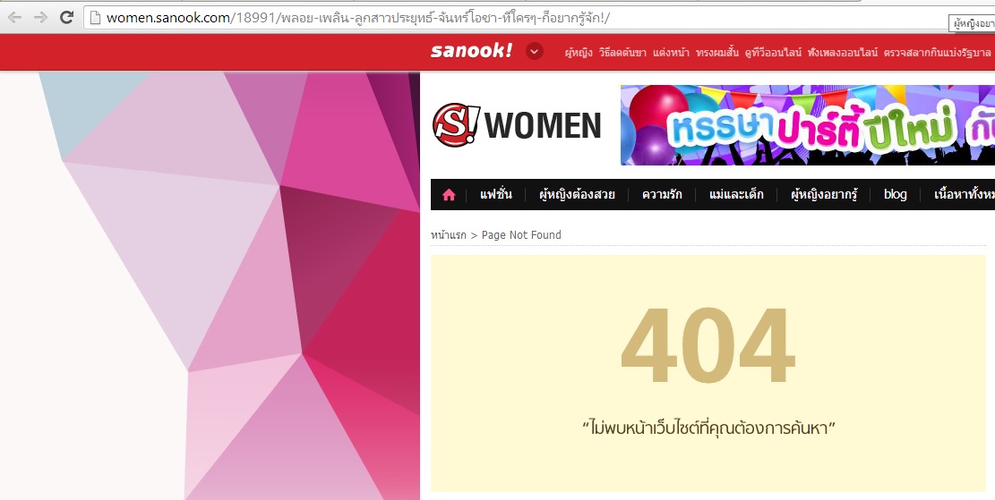Open the แต่งหน้า link in top bar
Screen dimensions: 995x500
click(x=671, y=53)
